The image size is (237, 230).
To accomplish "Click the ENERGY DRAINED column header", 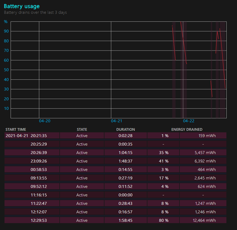I will (187, 129).
